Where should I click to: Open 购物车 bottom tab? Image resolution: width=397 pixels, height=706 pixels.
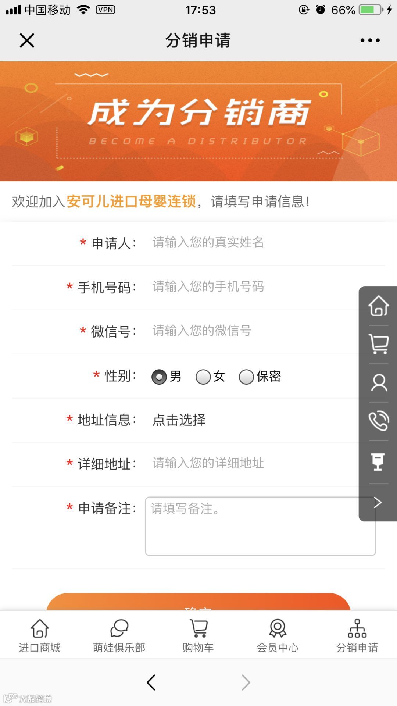(198, 635)
